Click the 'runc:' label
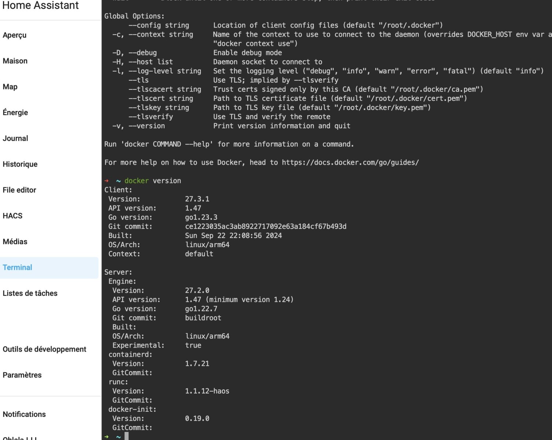 [x=118, y=382]
